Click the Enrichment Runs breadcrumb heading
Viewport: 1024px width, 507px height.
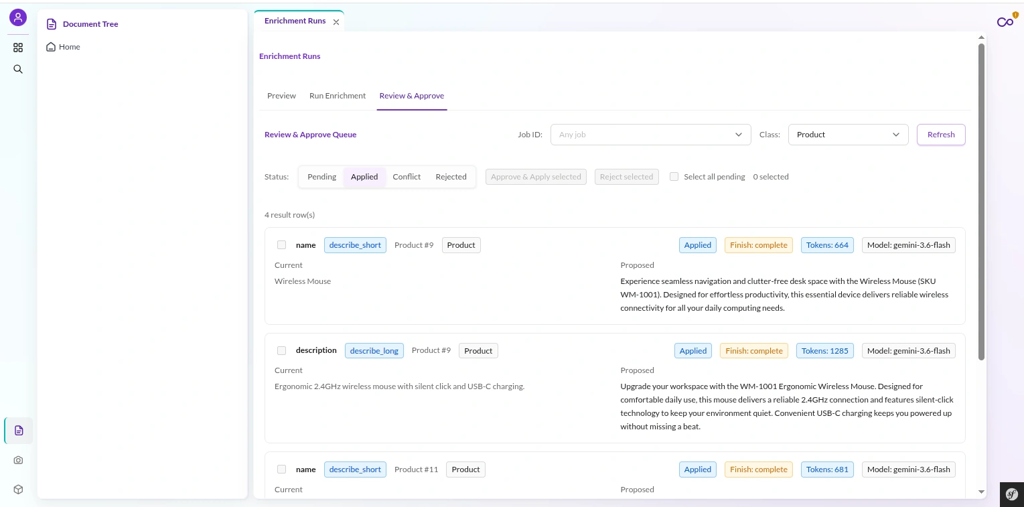tap(290, 56)
